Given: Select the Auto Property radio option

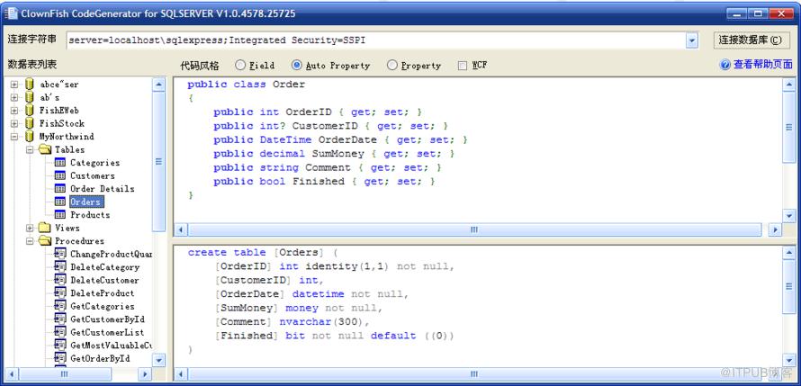Looking at the screenshot, I should (296, 66).
